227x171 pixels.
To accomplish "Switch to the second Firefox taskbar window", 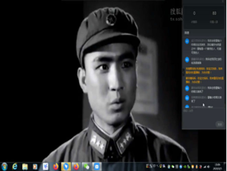I will 76,167.
